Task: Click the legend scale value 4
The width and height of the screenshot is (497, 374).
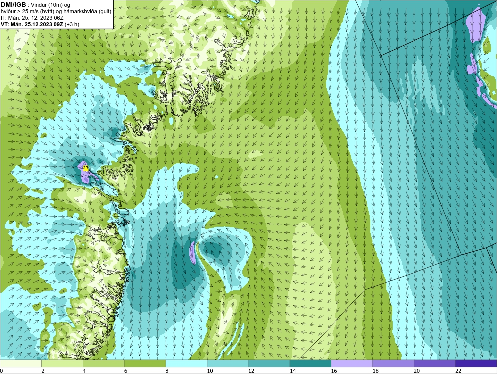Action: coord(84,371)
